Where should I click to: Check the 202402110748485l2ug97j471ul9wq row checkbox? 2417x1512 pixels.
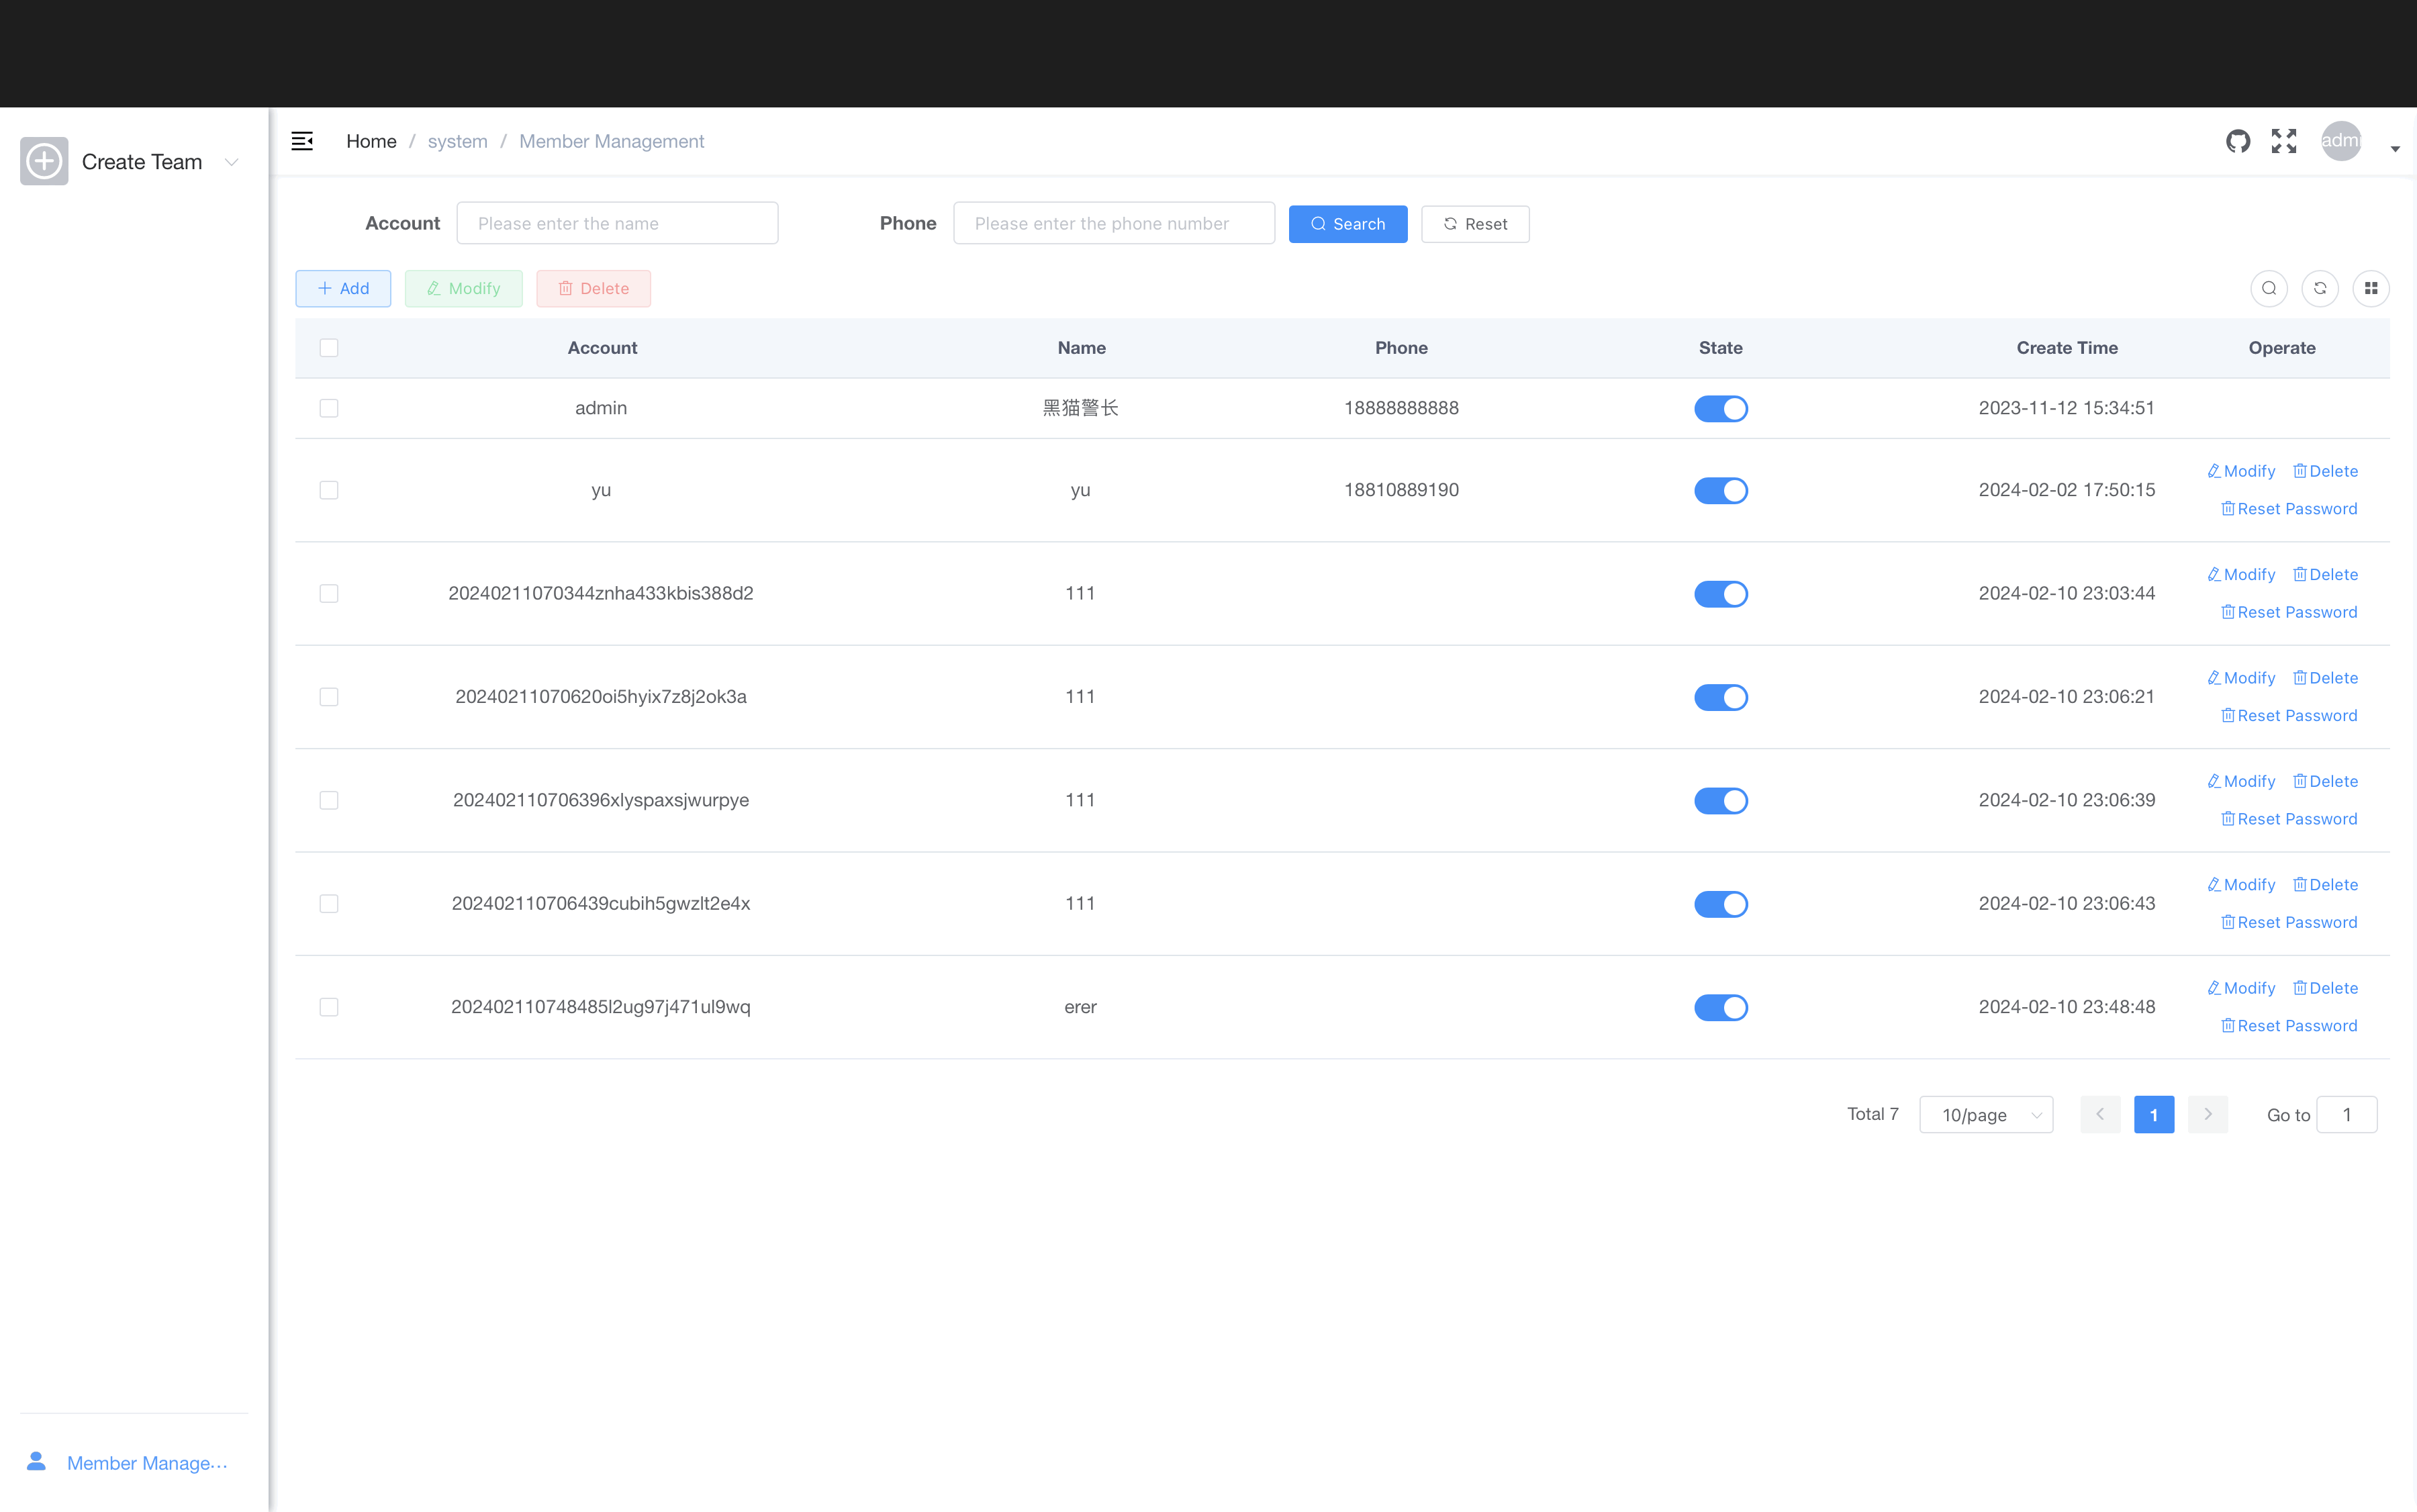click(329, 1007)
